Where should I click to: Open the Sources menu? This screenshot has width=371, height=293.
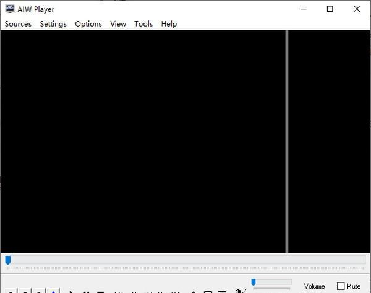(18, 24)
